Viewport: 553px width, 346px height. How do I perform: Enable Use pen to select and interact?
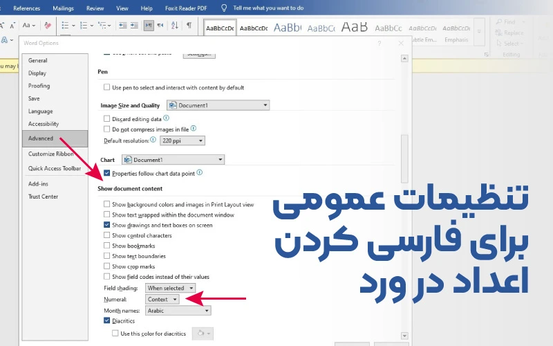107,87
